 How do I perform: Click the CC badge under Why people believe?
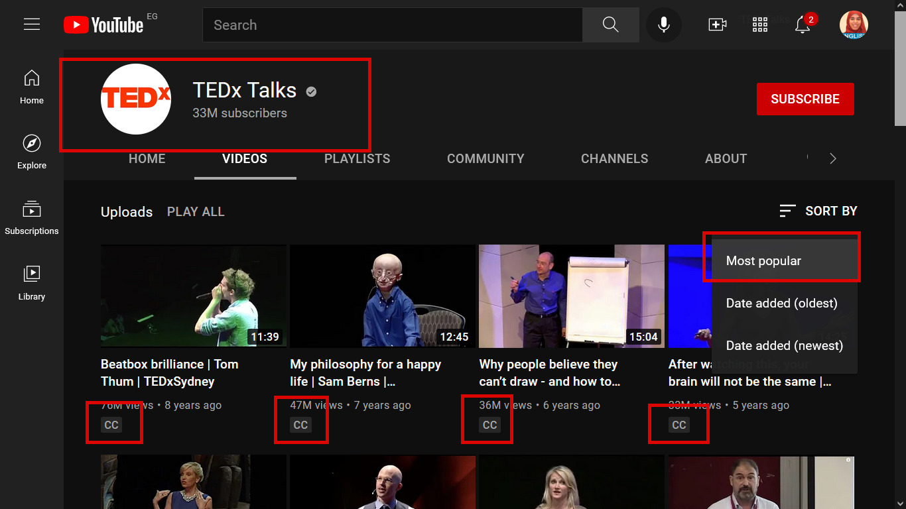pyautogui.click(x=490, y=425)
